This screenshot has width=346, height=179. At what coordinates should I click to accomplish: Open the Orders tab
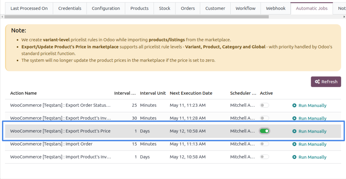188,9
